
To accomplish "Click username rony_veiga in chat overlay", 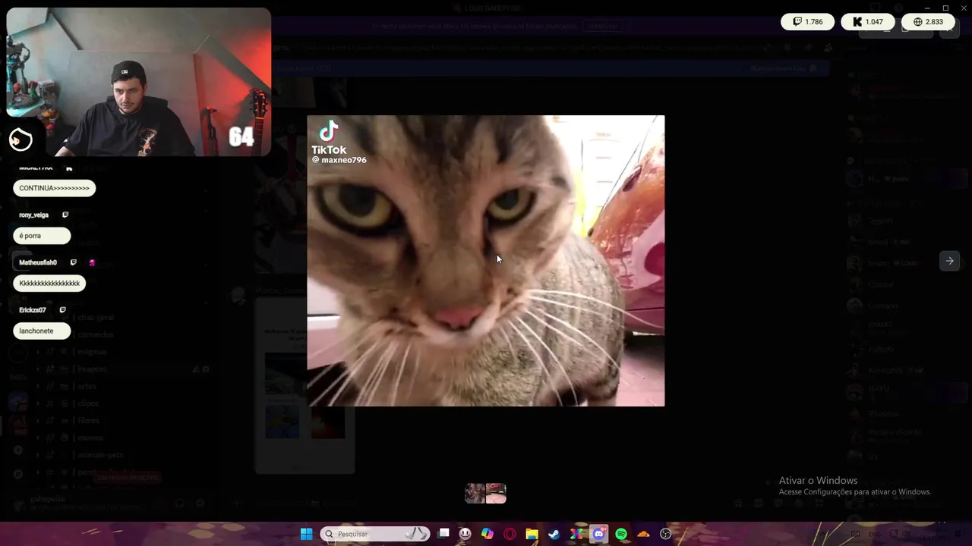I will click(33, 215).
